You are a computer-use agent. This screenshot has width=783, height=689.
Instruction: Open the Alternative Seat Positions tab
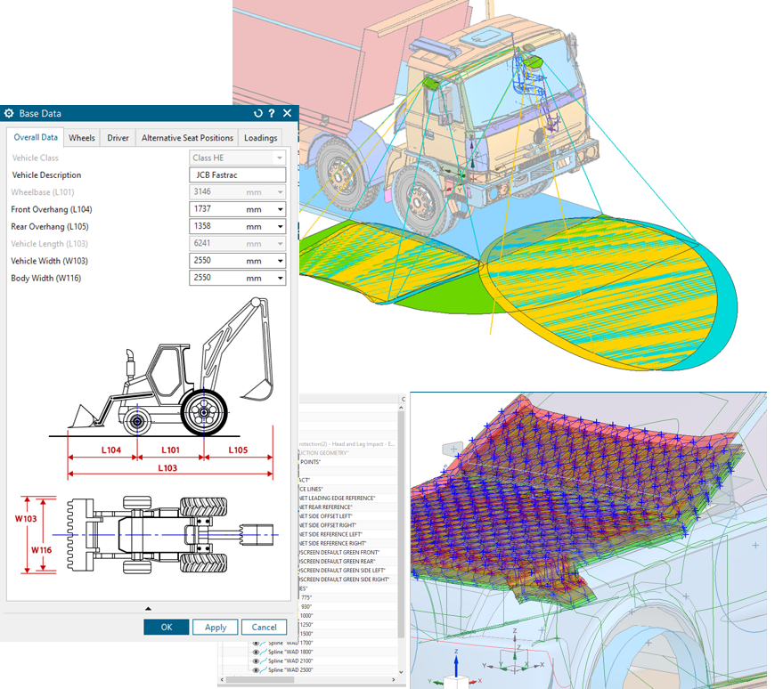click(x=187, y=138)
